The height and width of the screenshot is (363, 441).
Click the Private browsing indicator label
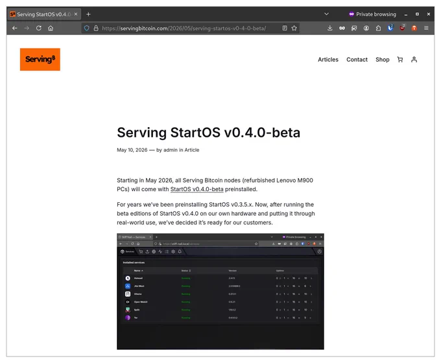point(373,14)
